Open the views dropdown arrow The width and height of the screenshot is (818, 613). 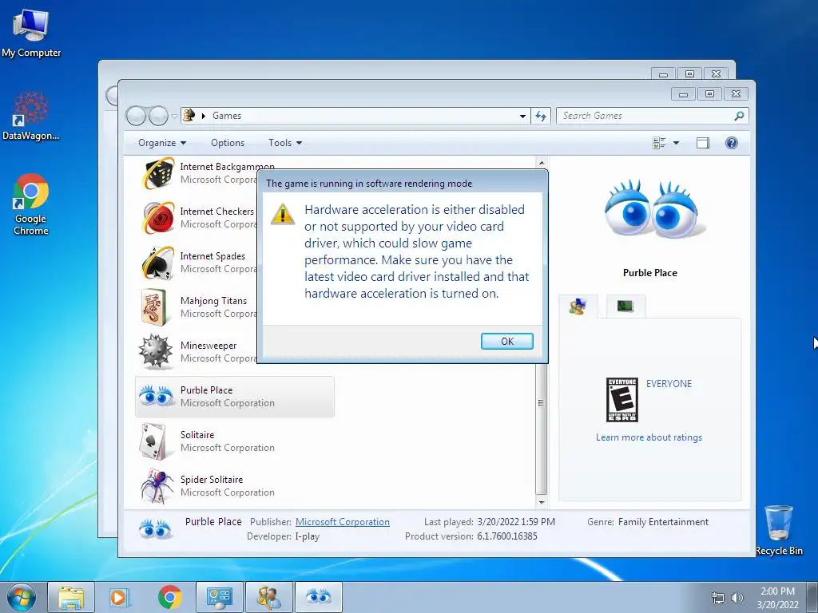point(676,143)
